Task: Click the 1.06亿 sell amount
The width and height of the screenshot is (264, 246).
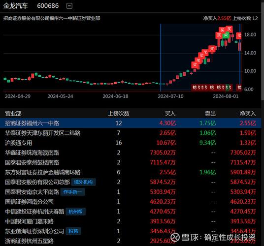Action: (207, 133)
